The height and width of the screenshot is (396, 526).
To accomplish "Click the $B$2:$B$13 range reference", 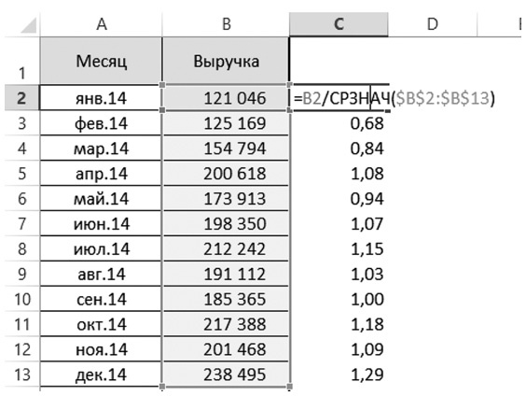I will pyautogui.click(x=442, y=98).
